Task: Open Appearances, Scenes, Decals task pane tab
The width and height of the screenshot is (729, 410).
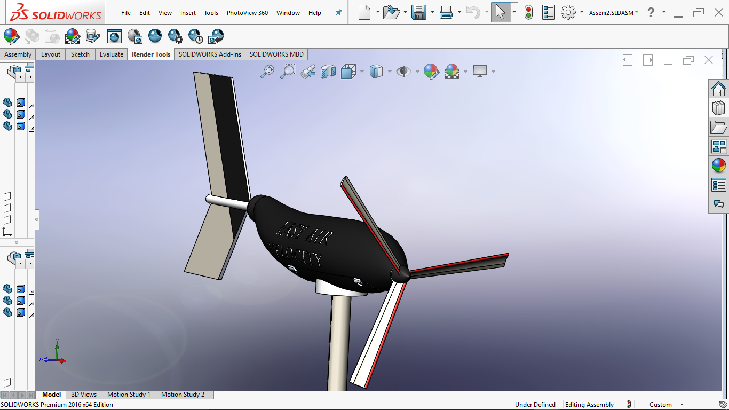Action: [719, 165]
